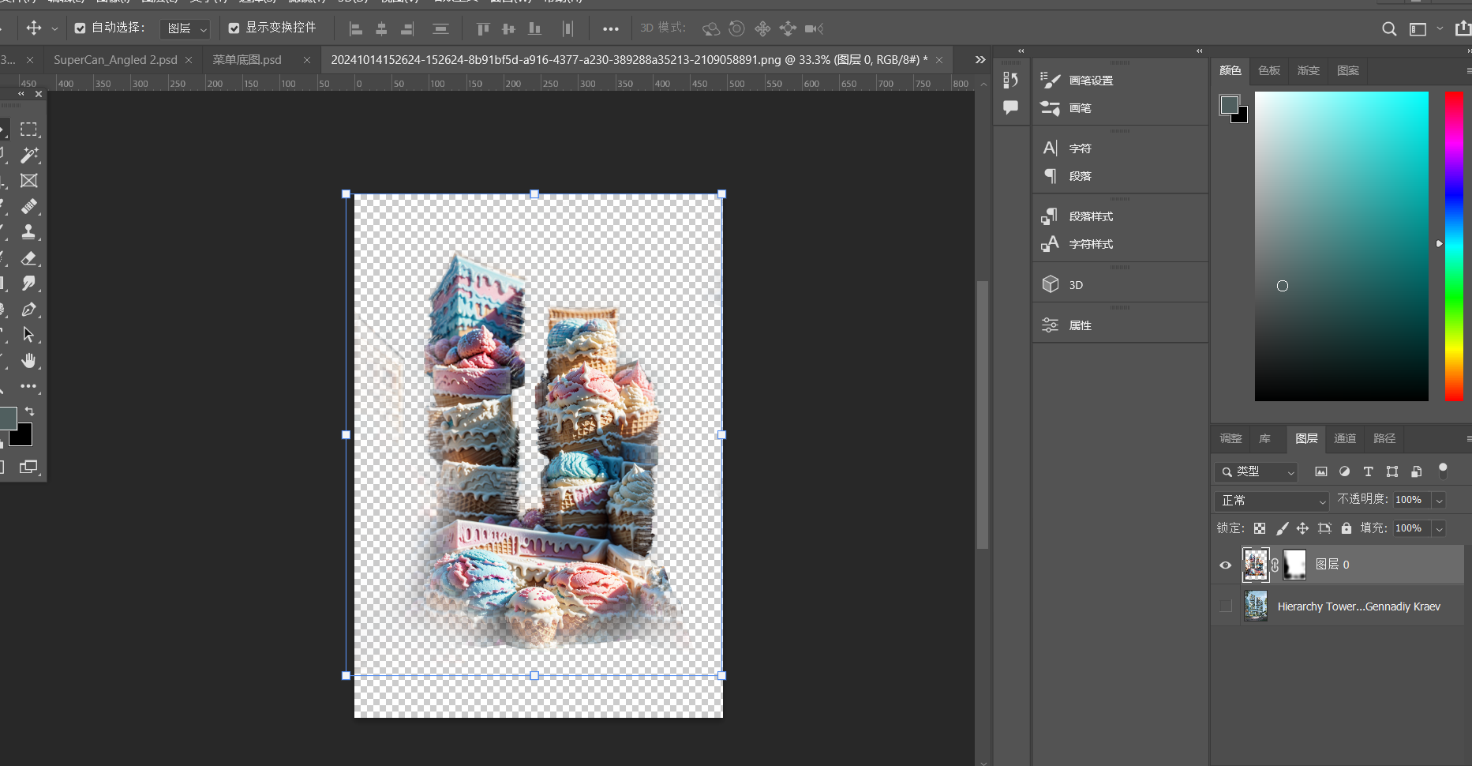
Task: Select the Eraser tool
Action: (x=29, y=258)
